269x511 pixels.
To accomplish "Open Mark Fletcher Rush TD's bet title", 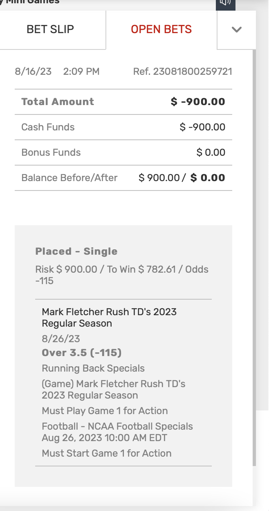I will [x=109, y=317].
